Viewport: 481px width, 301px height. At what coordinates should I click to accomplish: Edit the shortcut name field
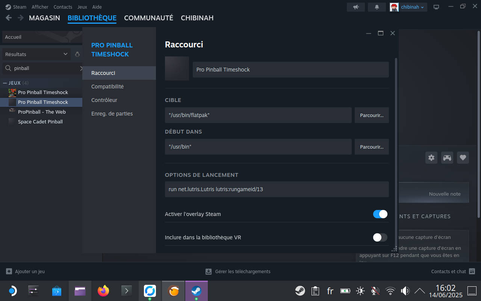pyautogui.click(x=291, y=70)
